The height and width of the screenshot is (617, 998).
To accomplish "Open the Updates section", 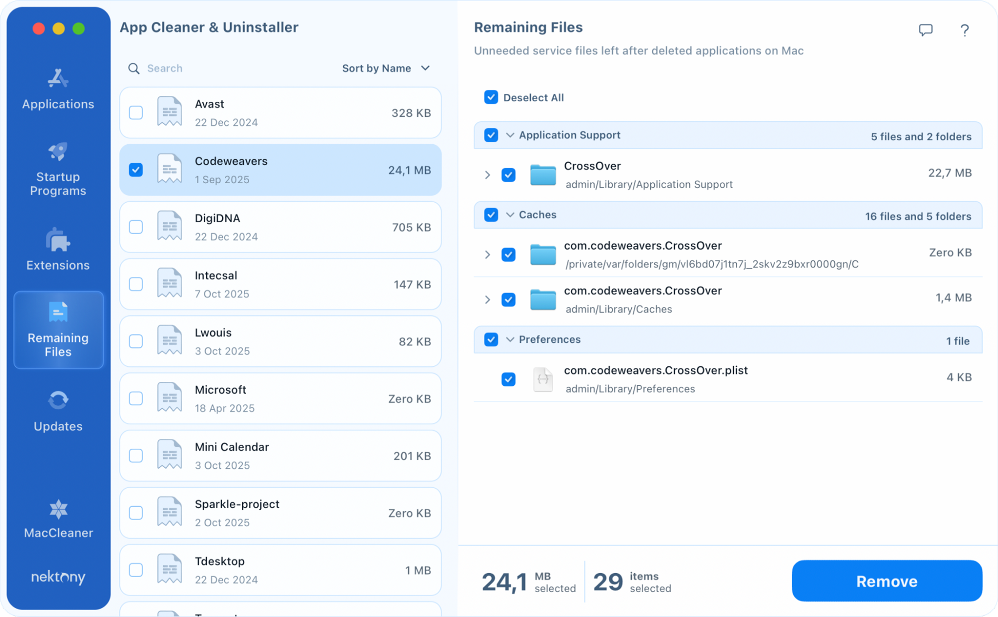I will (58, 409).
